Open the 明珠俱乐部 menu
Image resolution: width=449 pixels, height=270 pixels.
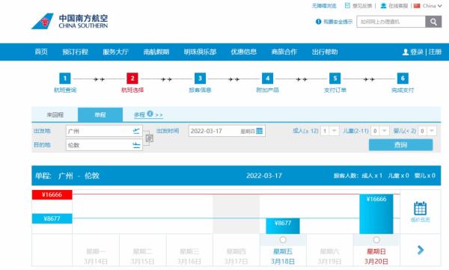pyautogui.click(x=200, y=52)
